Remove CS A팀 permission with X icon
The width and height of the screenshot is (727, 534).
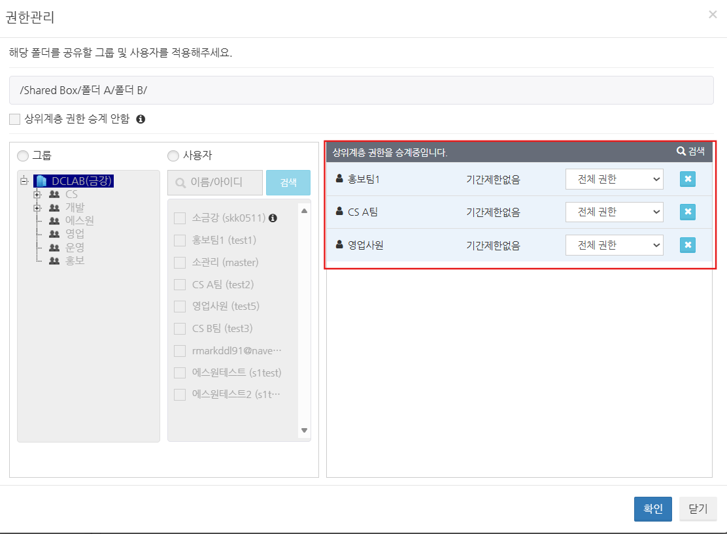687,212
